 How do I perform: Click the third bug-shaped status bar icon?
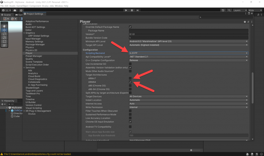point(257,154)
